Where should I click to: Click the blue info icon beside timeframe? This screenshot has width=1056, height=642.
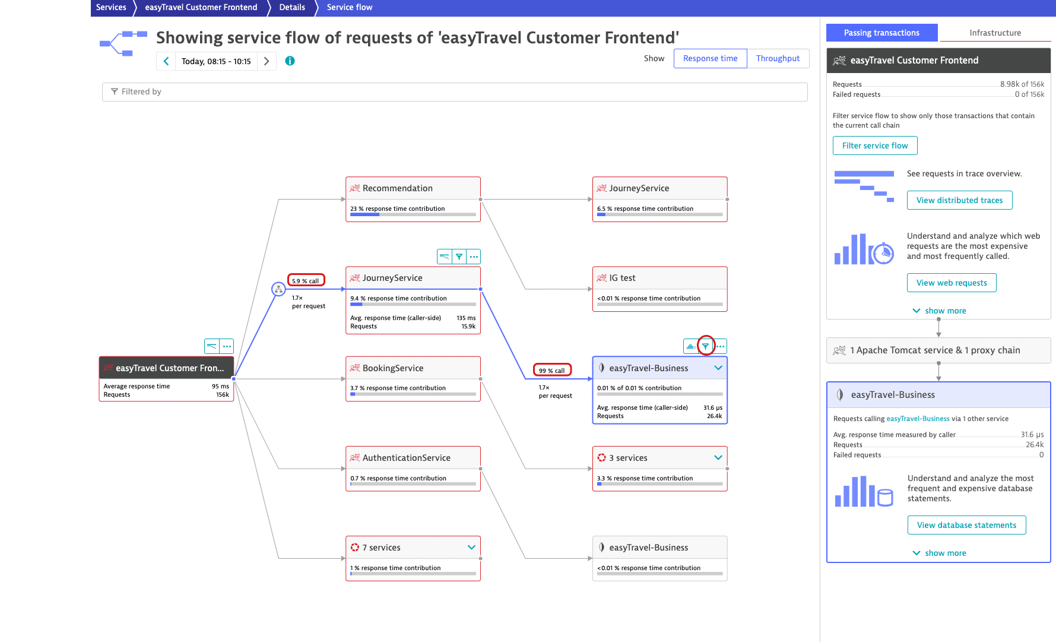coord(290,61)
